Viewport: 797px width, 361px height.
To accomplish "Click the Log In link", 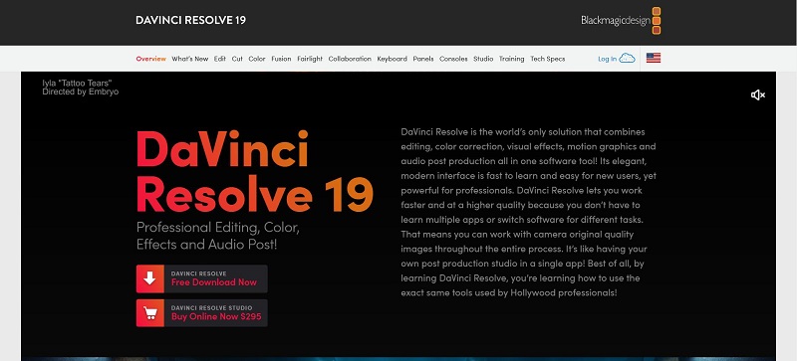I will (607, 59).
